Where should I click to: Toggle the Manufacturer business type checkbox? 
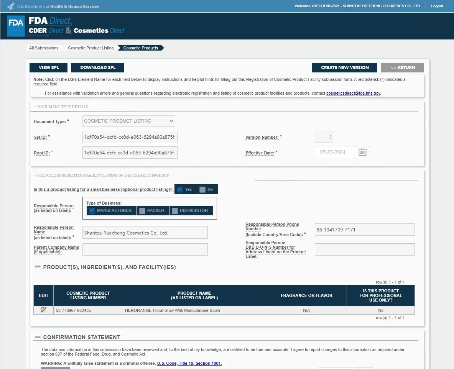coord(92,210)
